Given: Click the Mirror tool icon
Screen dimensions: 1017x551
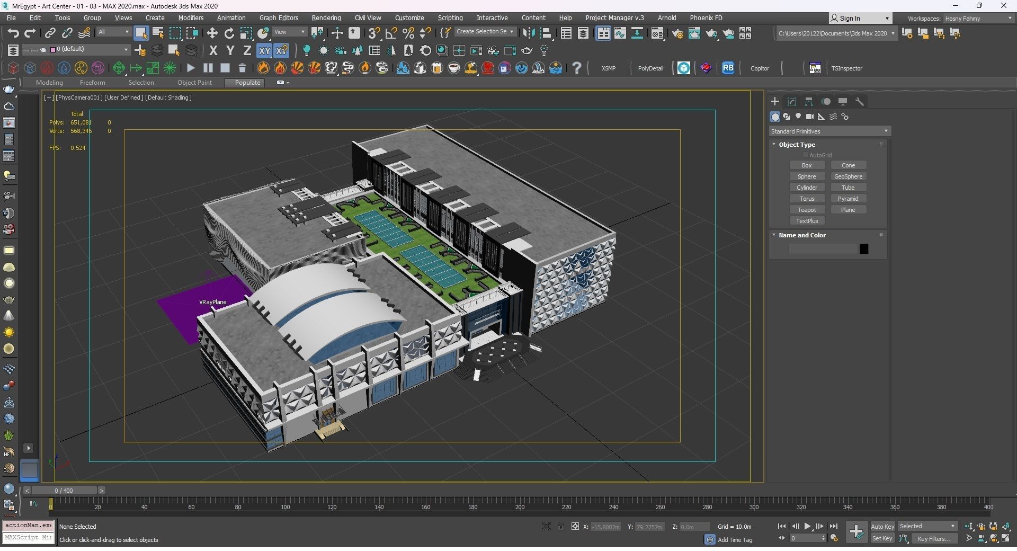Looking at the screenshot, I should pyautogui.click(x=529, y=33).
